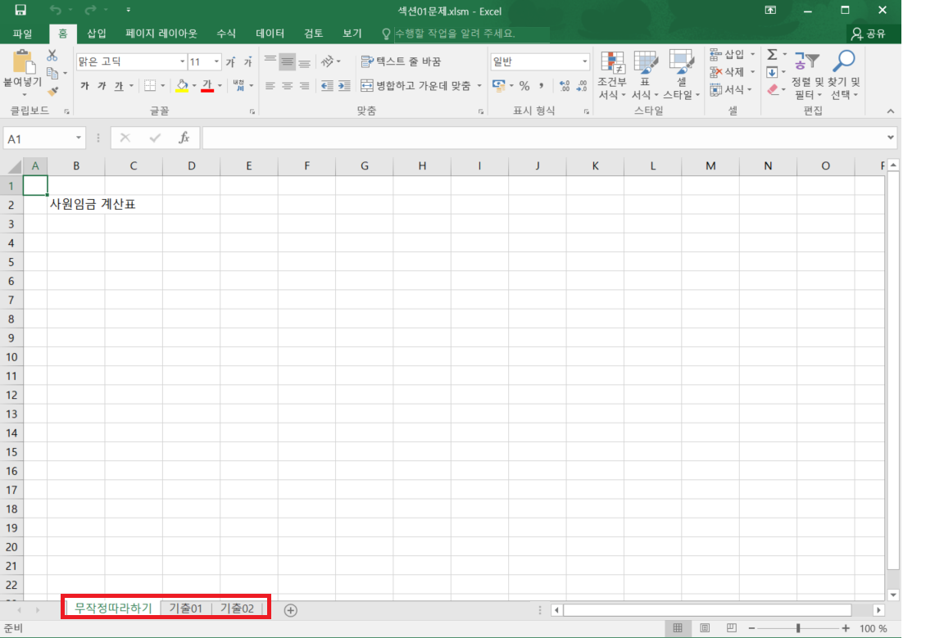Image resolution: width=944 pixels, height=638 pixels.
Task: Click the Borders icon
Action: pyautogui.click(x=150, y=85)
